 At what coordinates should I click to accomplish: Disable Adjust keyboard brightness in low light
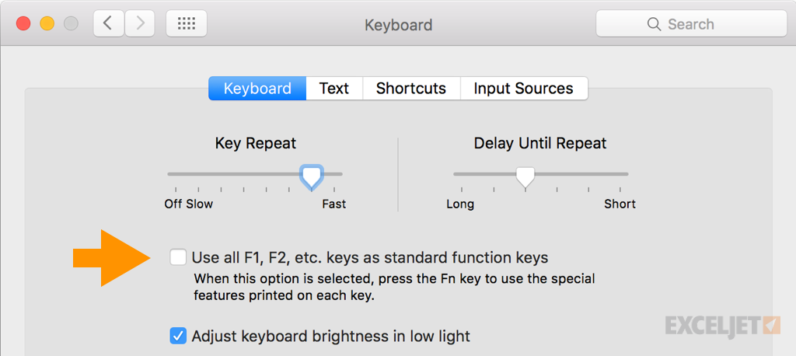coord(178,336)
